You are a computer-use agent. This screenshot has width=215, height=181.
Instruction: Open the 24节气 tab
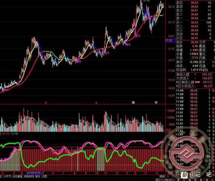(x=7, y=176)
